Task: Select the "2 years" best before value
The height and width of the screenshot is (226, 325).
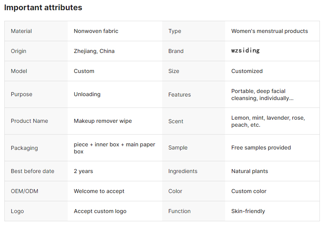Action: (x=83, y=171)
